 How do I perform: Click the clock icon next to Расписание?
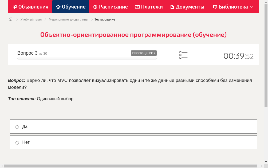click(x=95, y=7)
